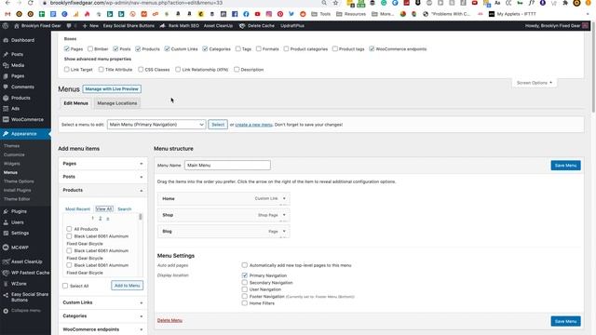Click the create a new menu link

pyautogui.click(x=253, y=125)
